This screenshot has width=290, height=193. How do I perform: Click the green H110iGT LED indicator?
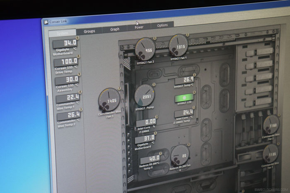(184, 98)
